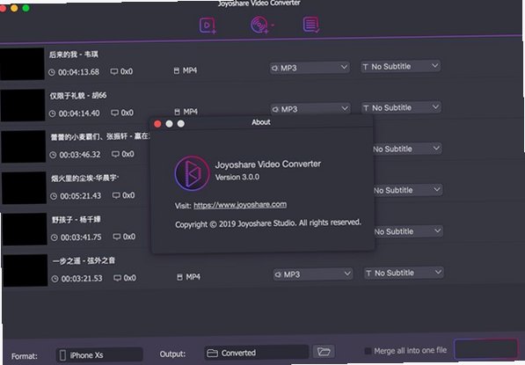
Task: Click the yellow minimize button of main window
Action: (14, 8)
